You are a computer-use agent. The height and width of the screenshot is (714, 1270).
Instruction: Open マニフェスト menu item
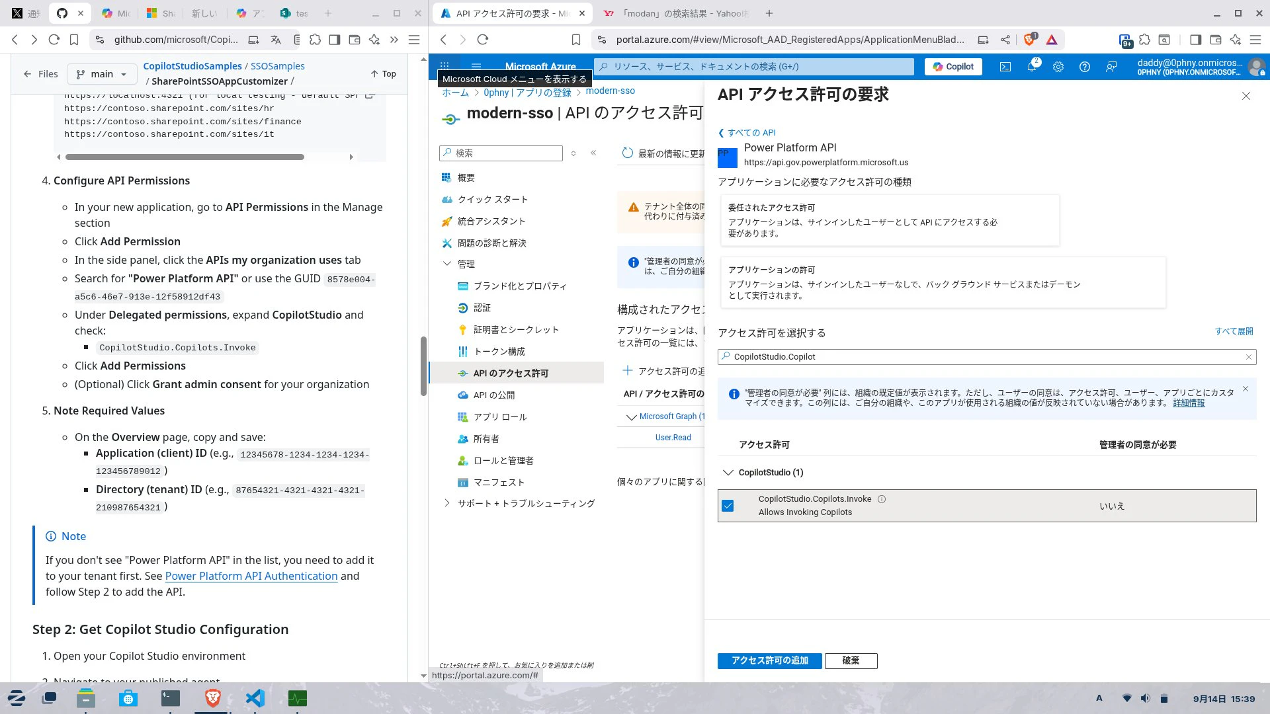click(498, 483)
